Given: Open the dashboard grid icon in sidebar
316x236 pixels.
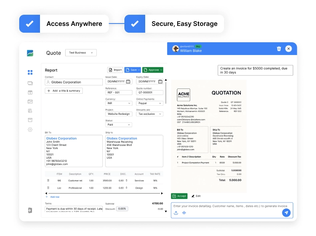Looking at the screenshot, I should 30,73.
